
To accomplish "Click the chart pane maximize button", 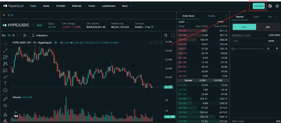I will coord(161,42).
